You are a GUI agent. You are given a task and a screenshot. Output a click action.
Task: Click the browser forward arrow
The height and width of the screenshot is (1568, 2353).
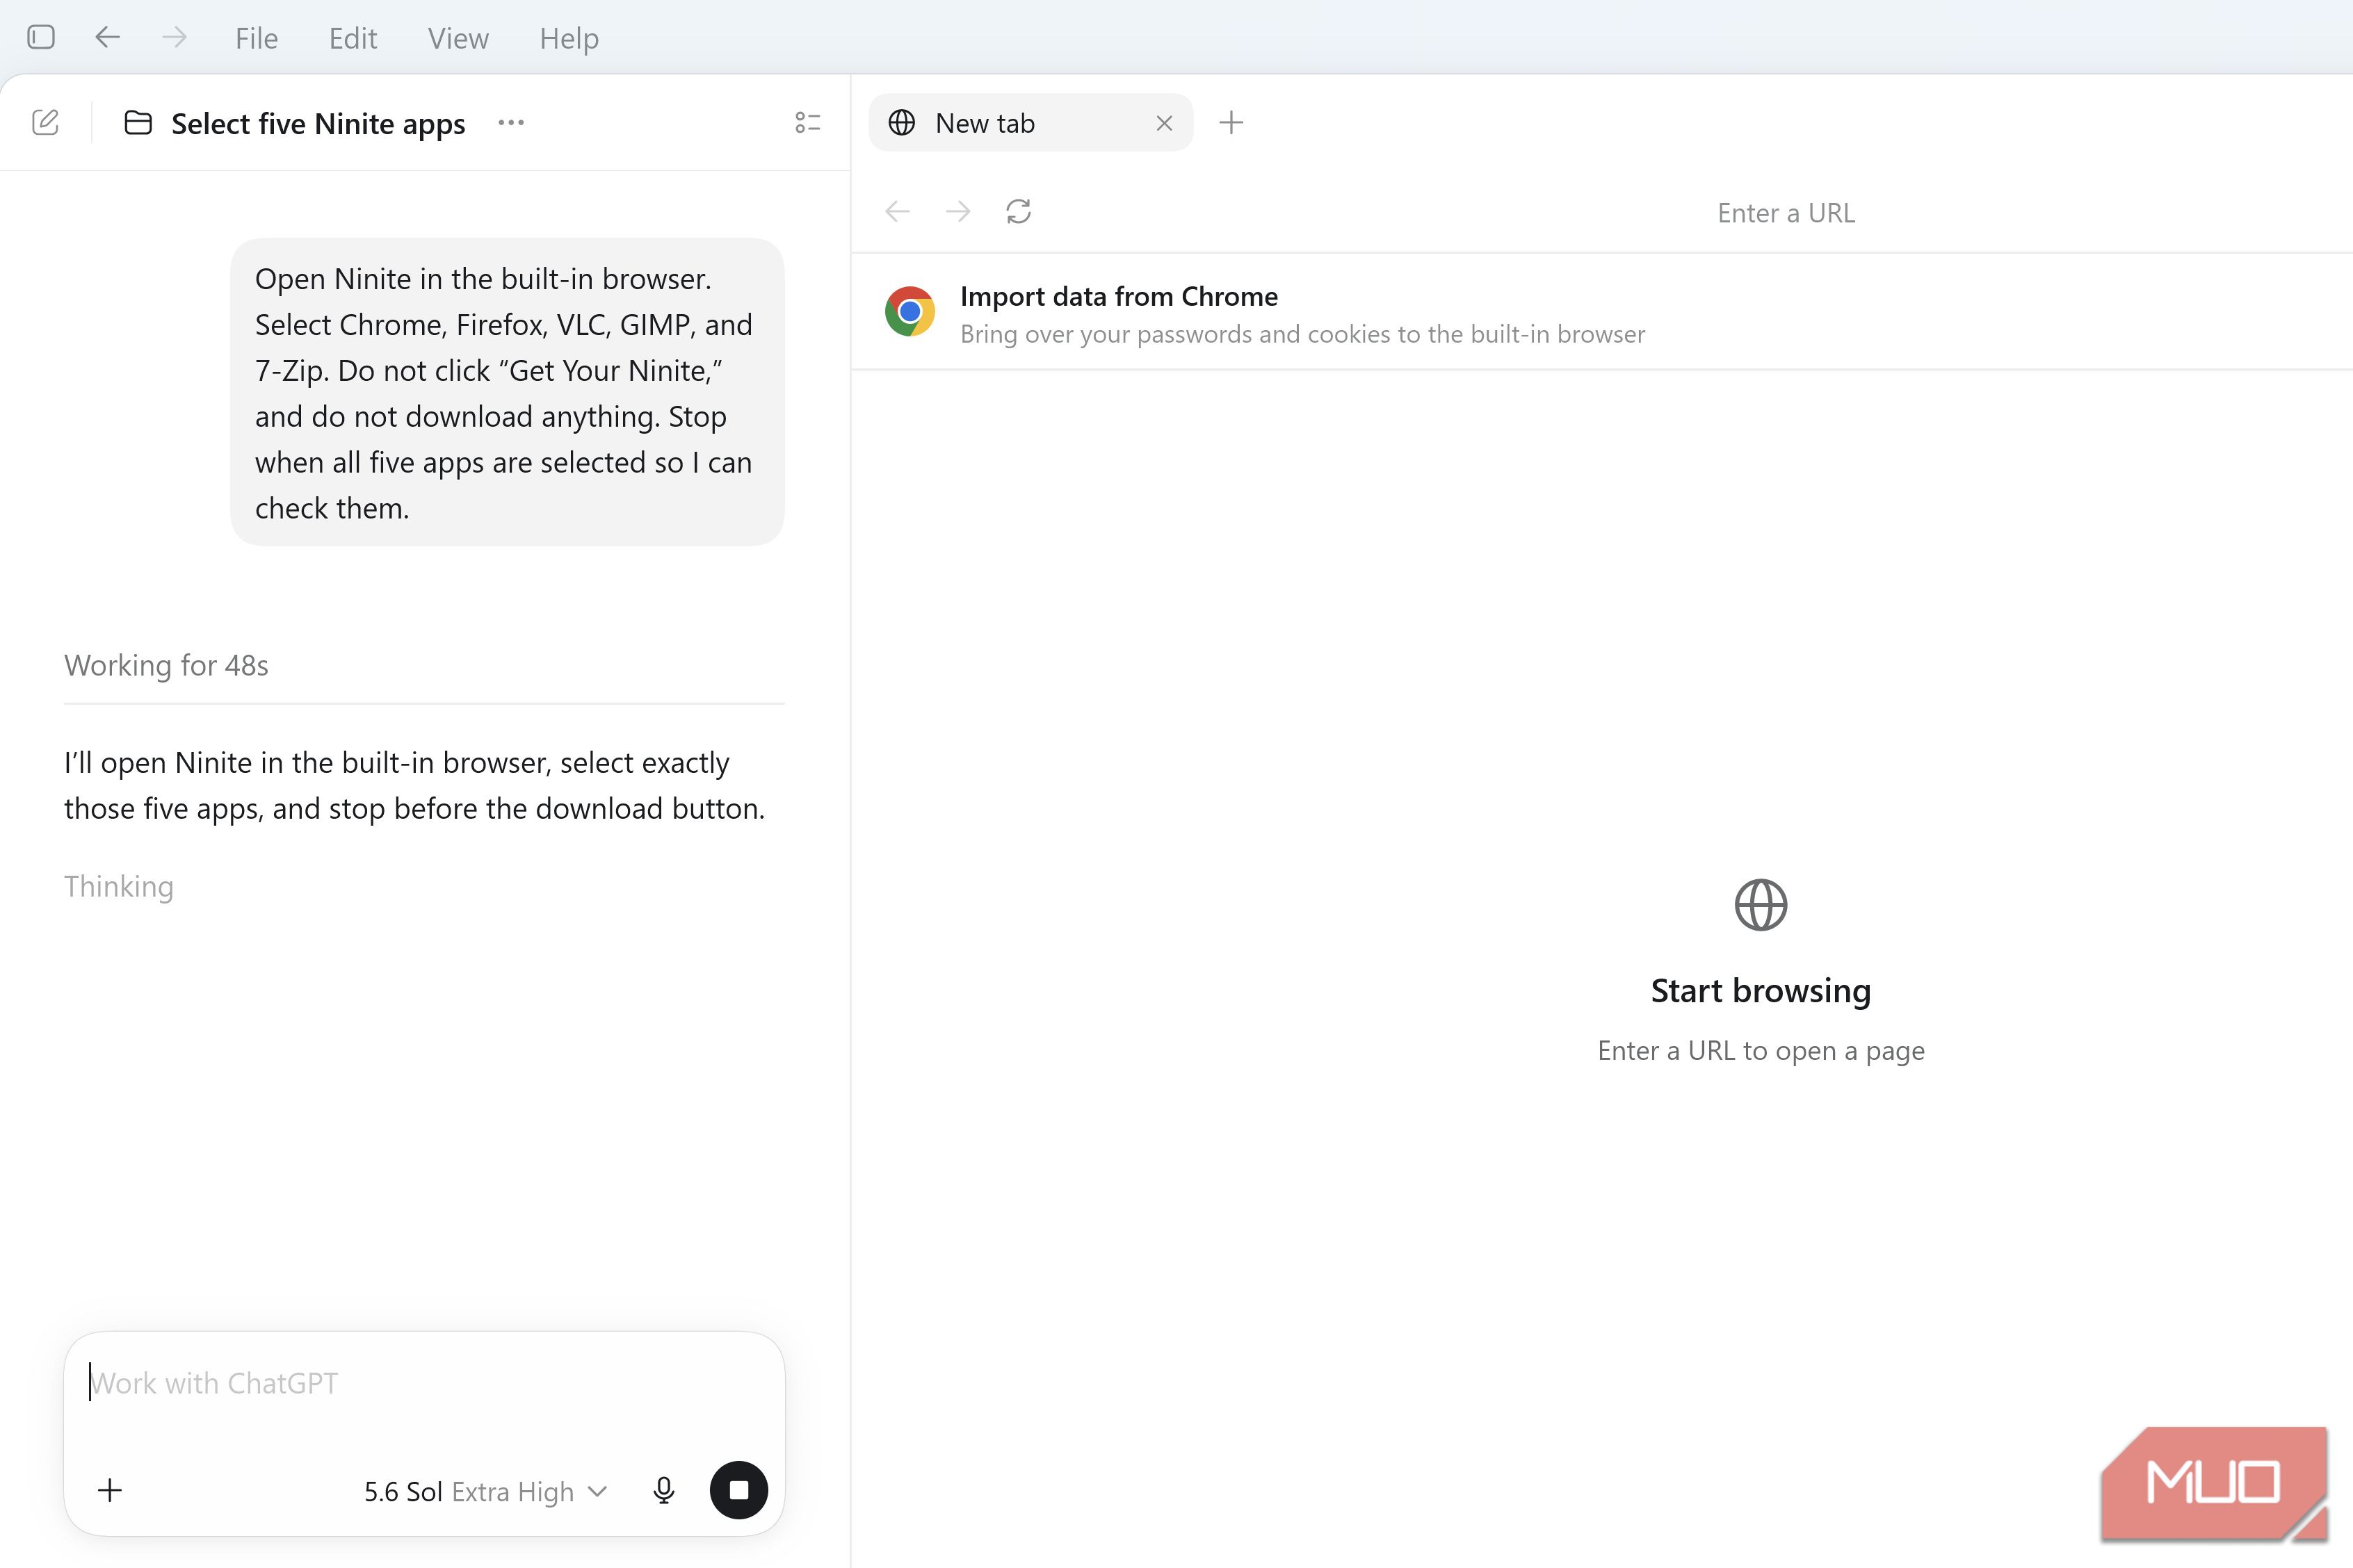(x=957, y=211)
